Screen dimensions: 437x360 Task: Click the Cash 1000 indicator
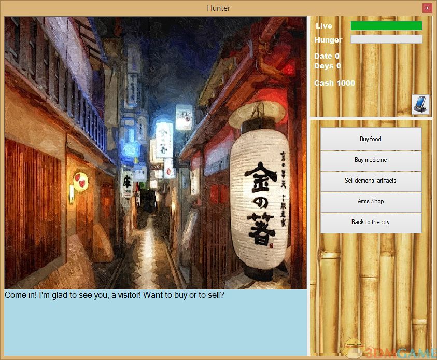334,83
